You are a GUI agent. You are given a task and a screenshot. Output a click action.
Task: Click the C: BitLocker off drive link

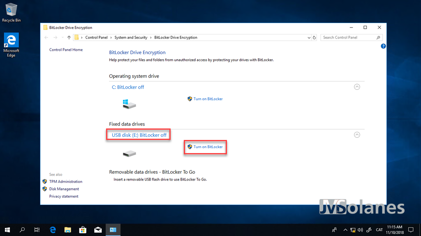tap(128, 87)
